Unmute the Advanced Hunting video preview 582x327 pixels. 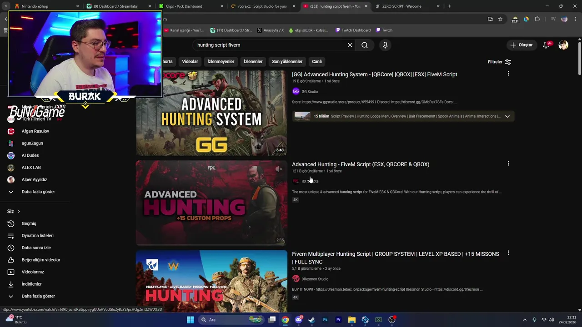click(279, 169)
